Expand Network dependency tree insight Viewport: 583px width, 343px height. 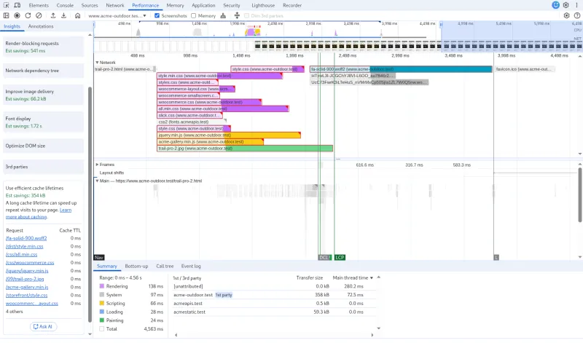coord(43,71)
